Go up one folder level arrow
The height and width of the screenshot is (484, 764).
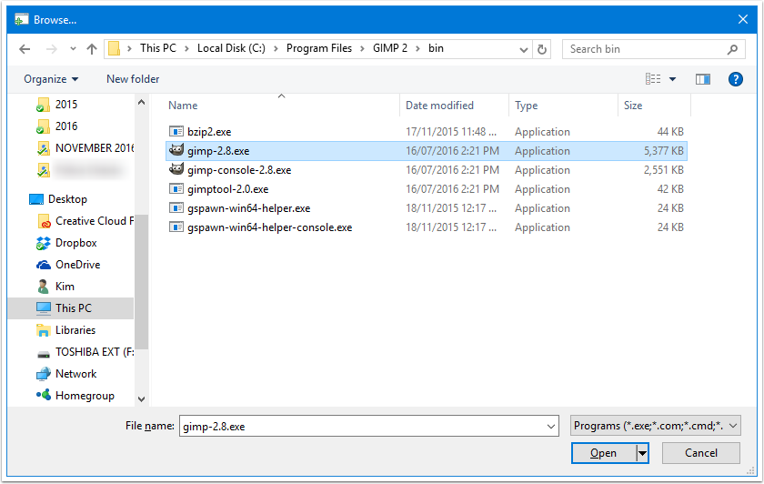coord(92,49)
